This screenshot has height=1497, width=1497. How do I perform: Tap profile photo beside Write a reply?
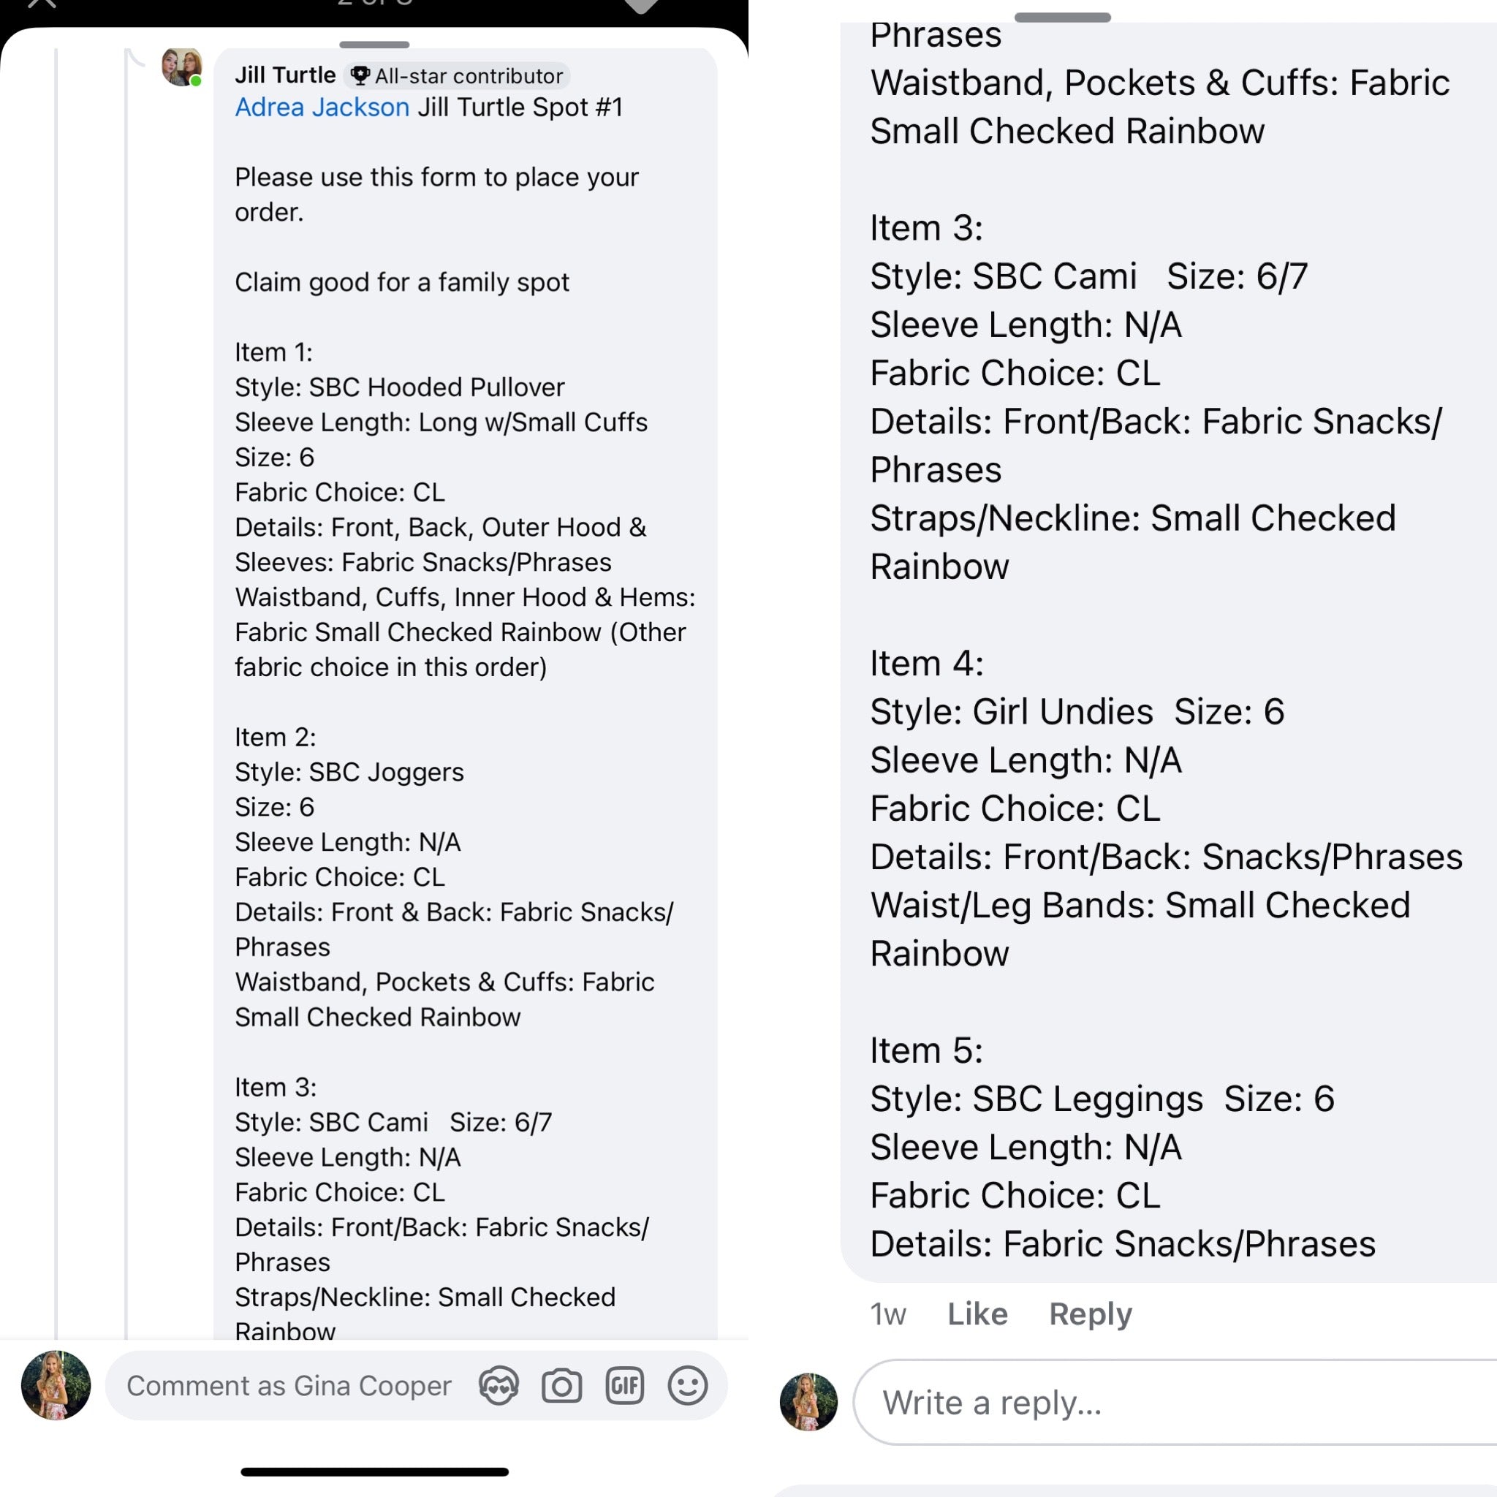(808, 1402)
